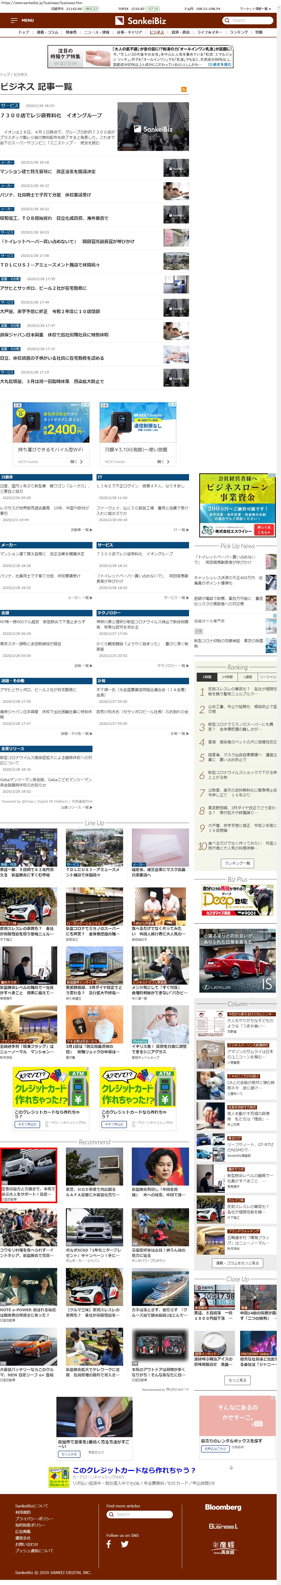281x1585 pixels.
Task: Click the ランキング一覧 button
Action: [x=237, y=863]
